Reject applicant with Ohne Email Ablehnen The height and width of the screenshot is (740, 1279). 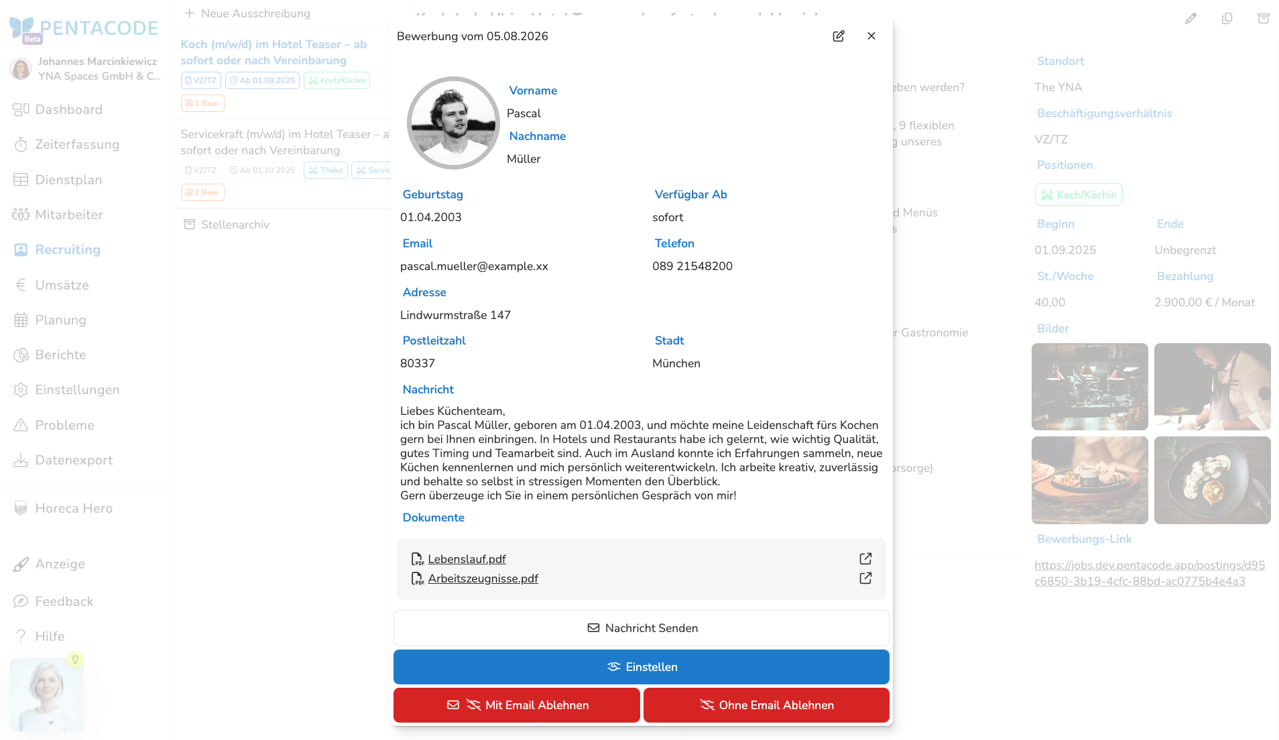766,705
